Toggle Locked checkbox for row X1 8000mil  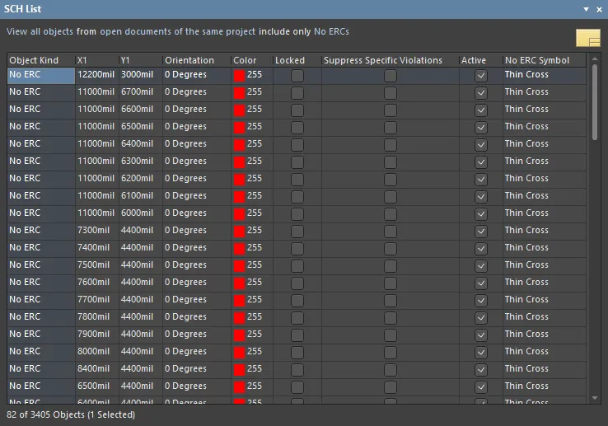click(297, 353)
